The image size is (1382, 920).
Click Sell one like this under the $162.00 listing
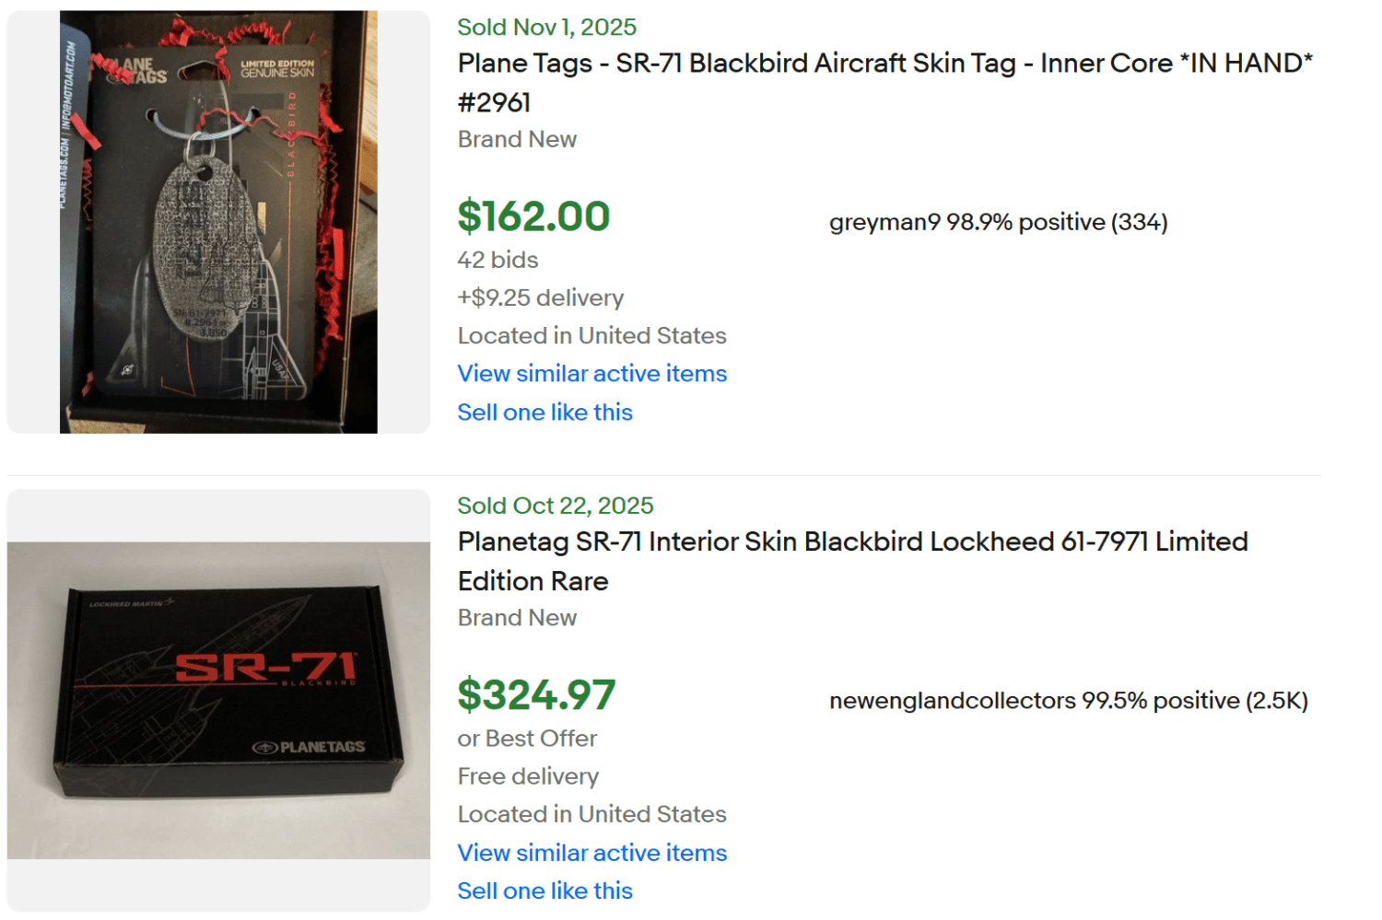pyautogui.click(x=545, y=412)
